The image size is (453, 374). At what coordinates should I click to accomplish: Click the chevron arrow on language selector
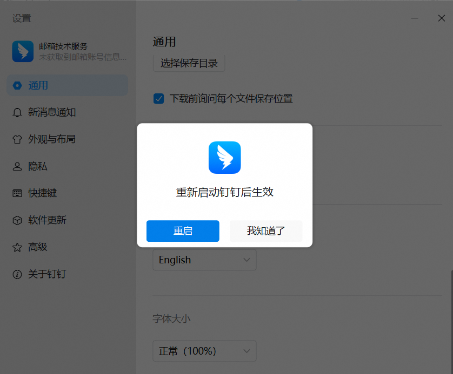point(247,260)
